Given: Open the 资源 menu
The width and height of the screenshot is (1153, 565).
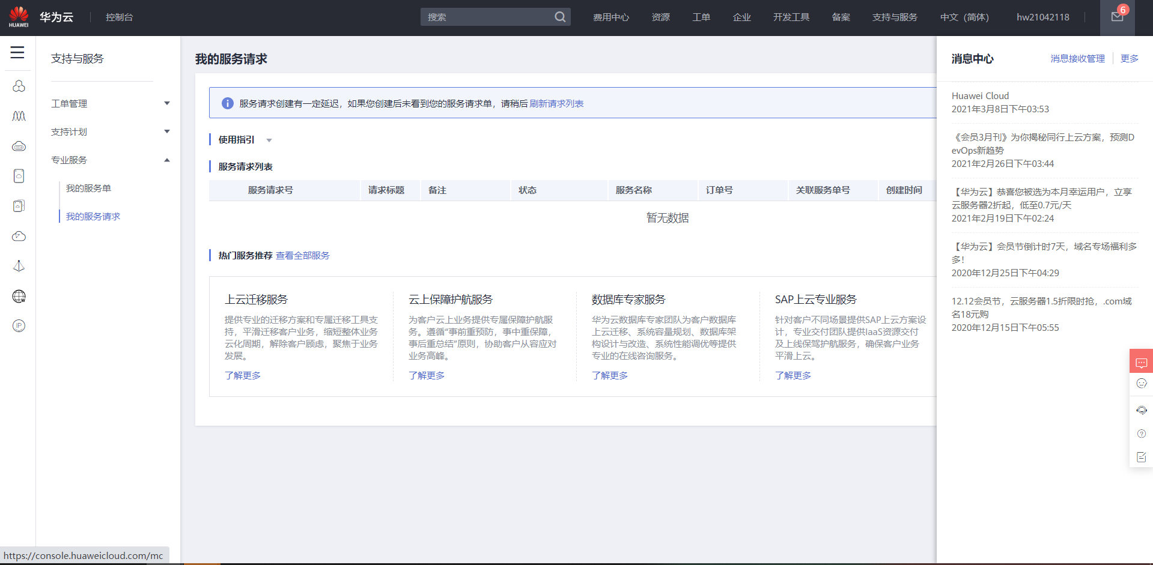Looking at the screenshot, I should click(x=661, y=17).
